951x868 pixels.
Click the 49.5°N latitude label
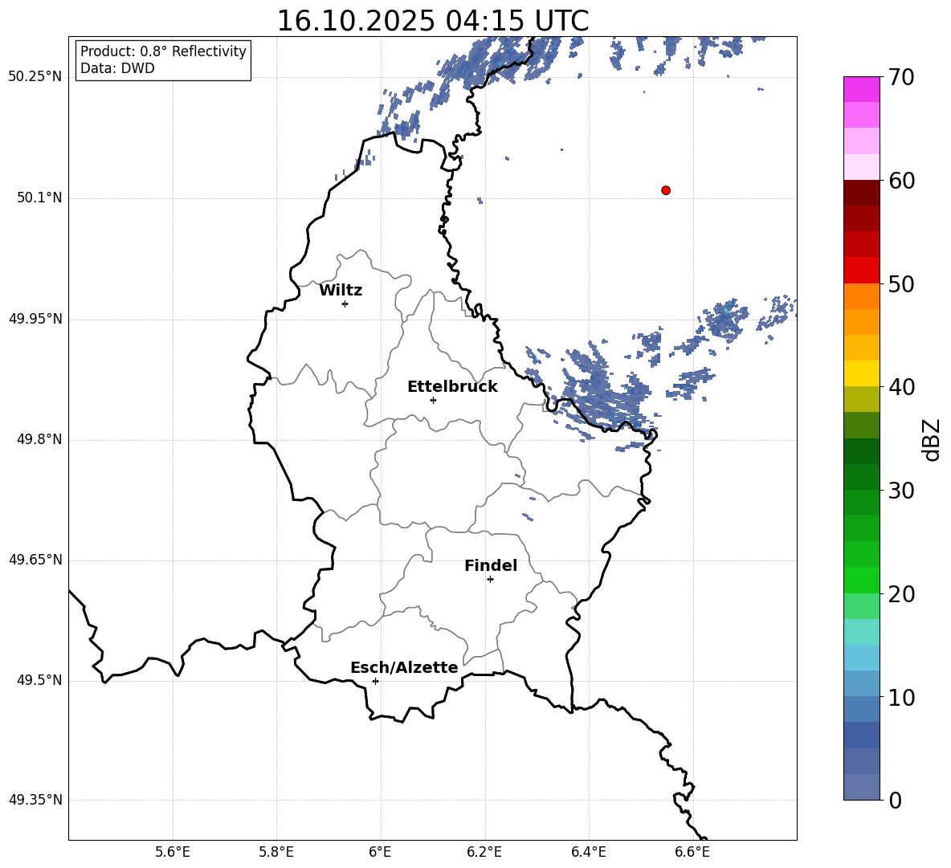coord(39,680)
